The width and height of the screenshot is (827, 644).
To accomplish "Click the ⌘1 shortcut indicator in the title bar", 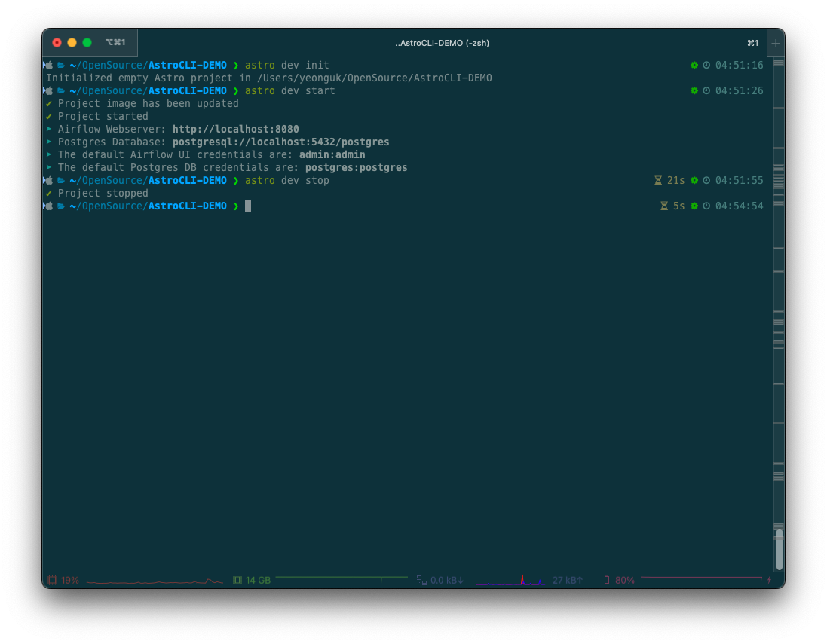I will pyautogui.click(x=752, y=43).
